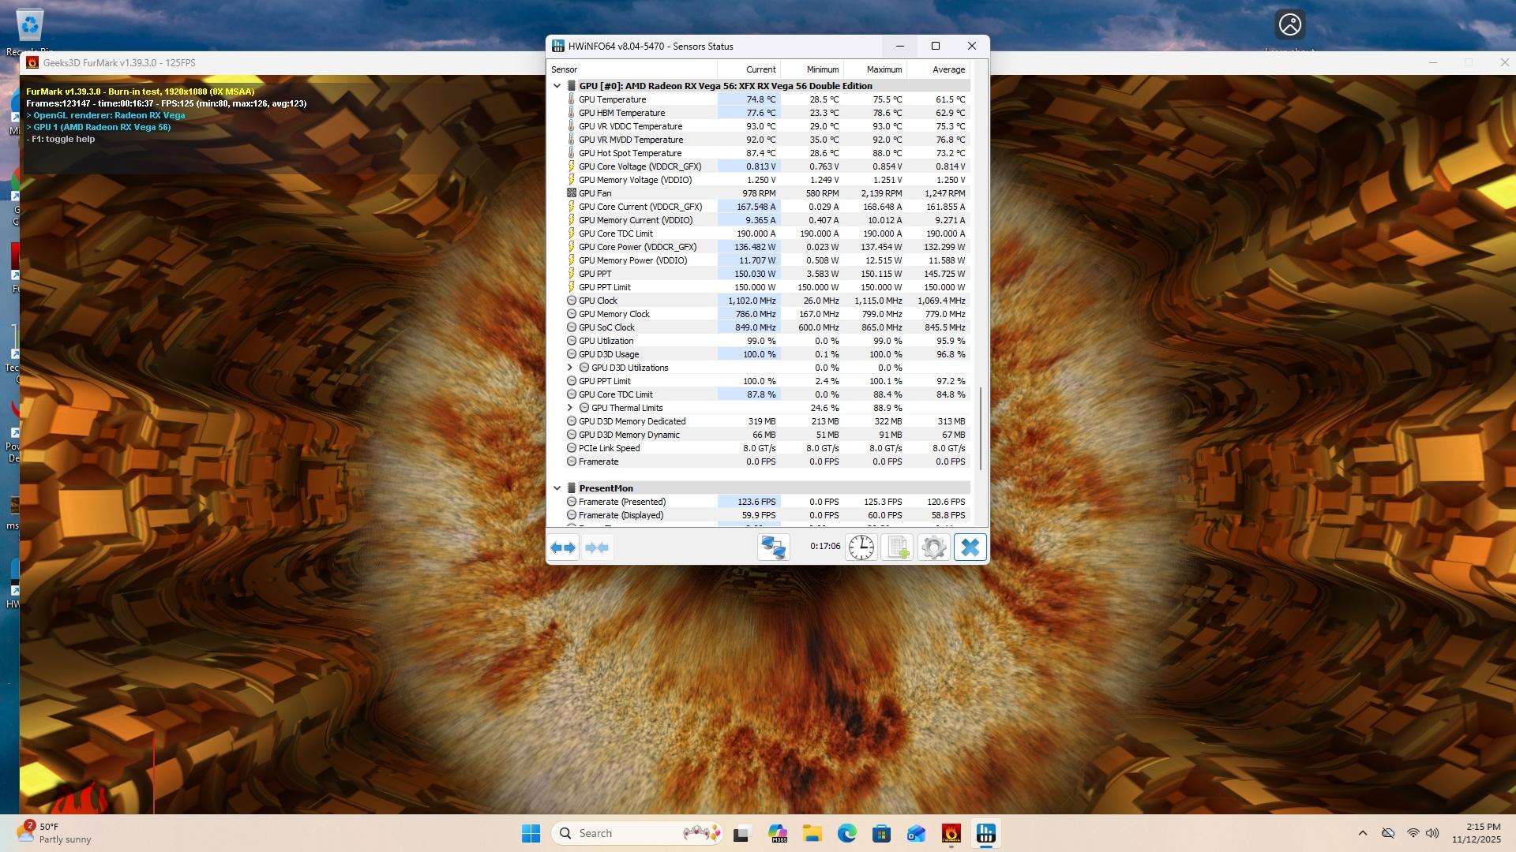The height and width of the screenshot is (852, 1516).
Task: Click 'OpenGL renderer: Radeon RX Vega' overlay line
Action: pyautogui.click(x=106, y=115)
